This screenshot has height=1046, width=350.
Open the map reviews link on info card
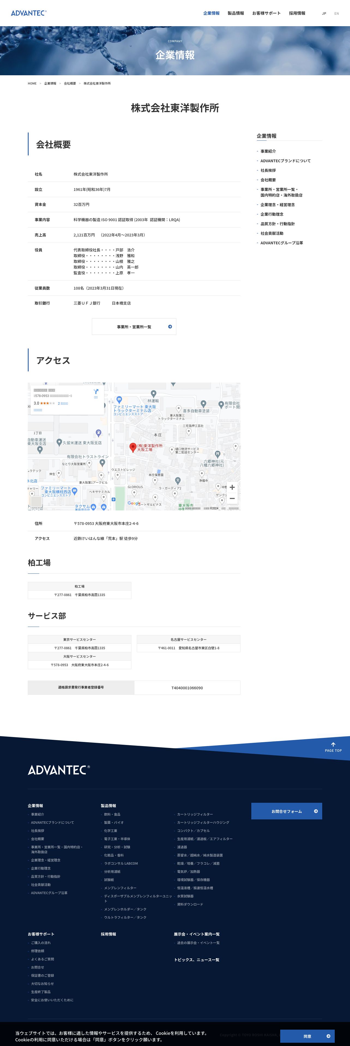click(x=63, y=403)
